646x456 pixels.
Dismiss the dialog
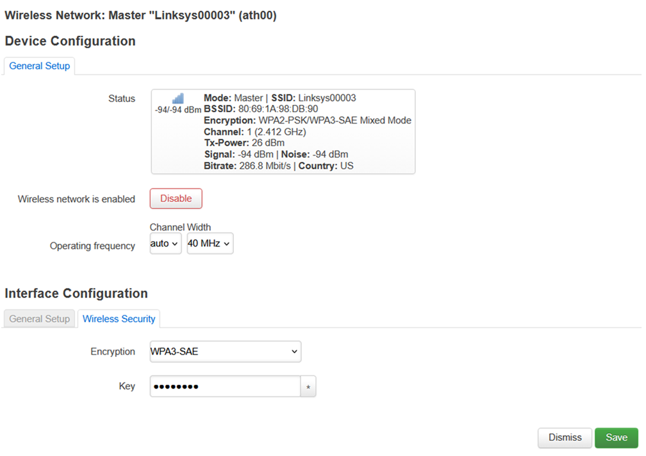[565, 437]
